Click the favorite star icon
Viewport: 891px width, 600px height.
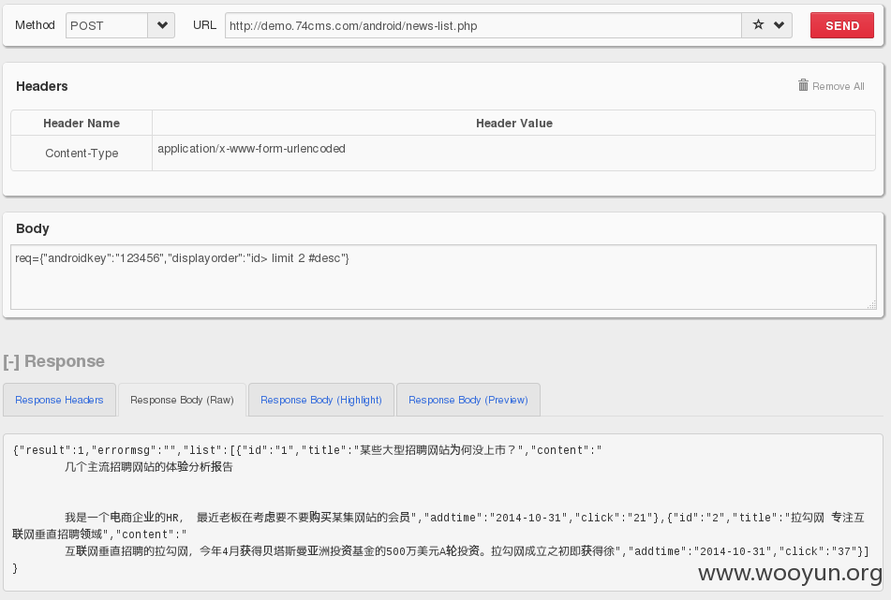click(758, 25)
